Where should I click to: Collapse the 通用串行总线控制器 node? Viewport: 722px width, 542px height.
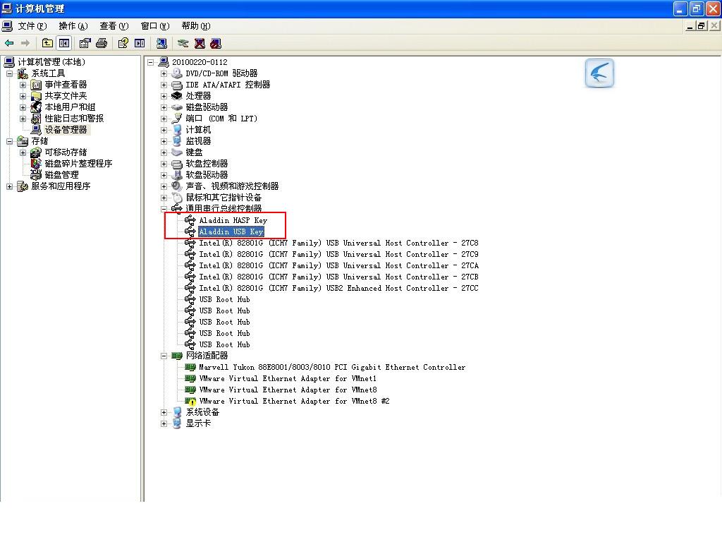pyautogui.click(x=164, y=209)
